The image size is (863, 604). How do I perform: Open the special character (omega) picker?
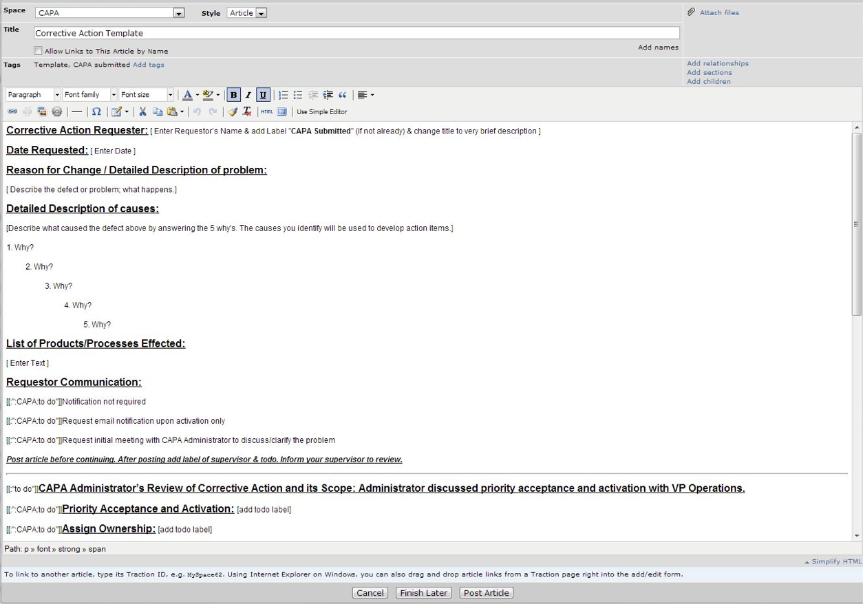click(96, 111)
